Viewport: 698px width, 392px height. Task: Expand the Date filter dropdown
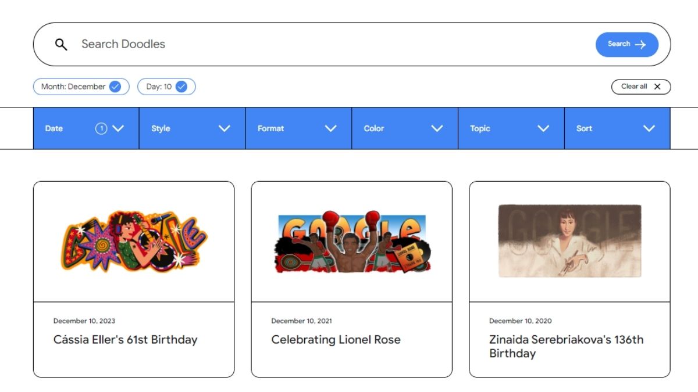[86, 128]
